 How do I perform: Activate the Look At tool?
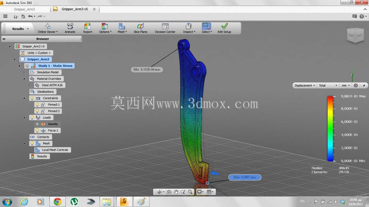169,192
